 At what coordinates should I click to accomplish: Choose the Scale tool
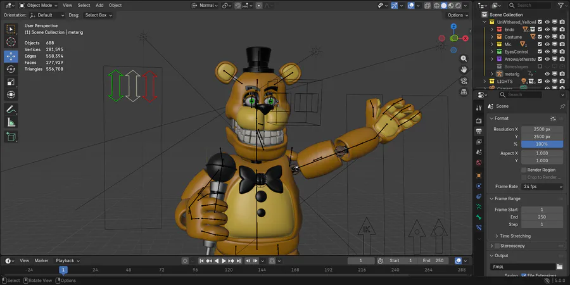[11, 82]
